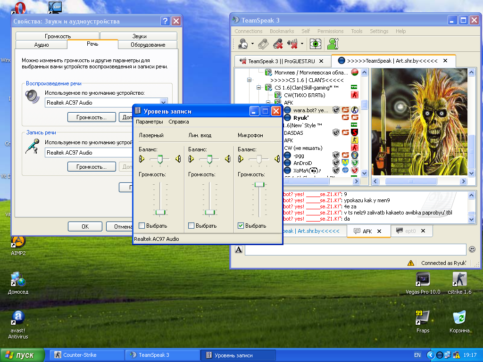Open the AFK chat tab

coord(368,231)
